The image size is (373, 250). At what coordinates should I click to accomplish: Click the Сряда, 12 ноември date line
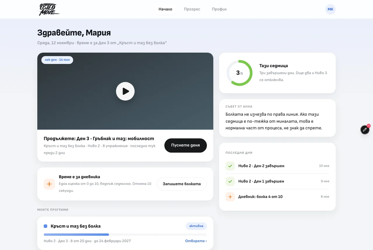coord(102,43)
